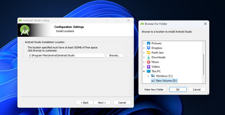225x115 pixels.
Task: Click the Videos folder icon
Action: tap(148, 67)
